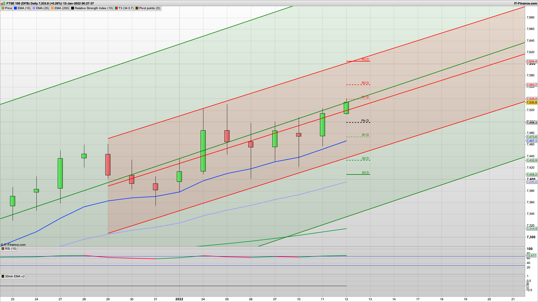
Task: Click the 7,539.0 price axis tag
Action: [532, 99]
